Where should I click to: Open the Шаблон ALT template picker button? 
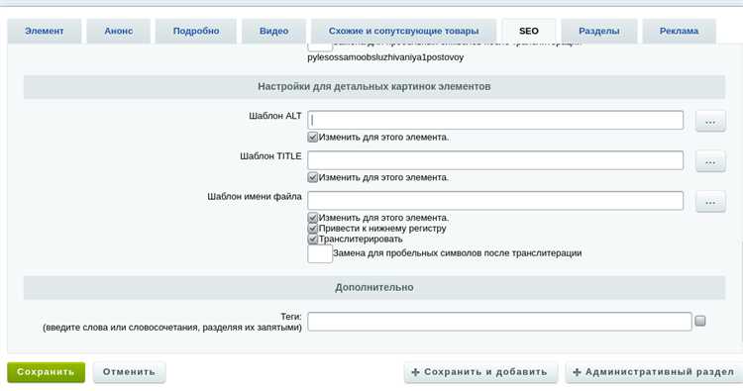click(x=710, y=121)
